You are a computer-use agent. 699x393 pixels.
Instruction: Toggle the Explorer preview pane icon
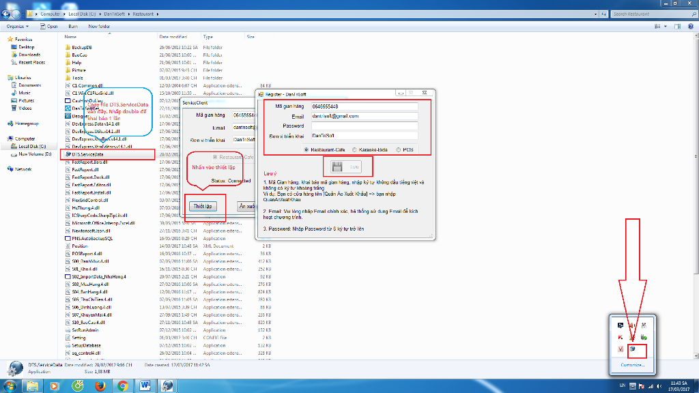[678, 27]
